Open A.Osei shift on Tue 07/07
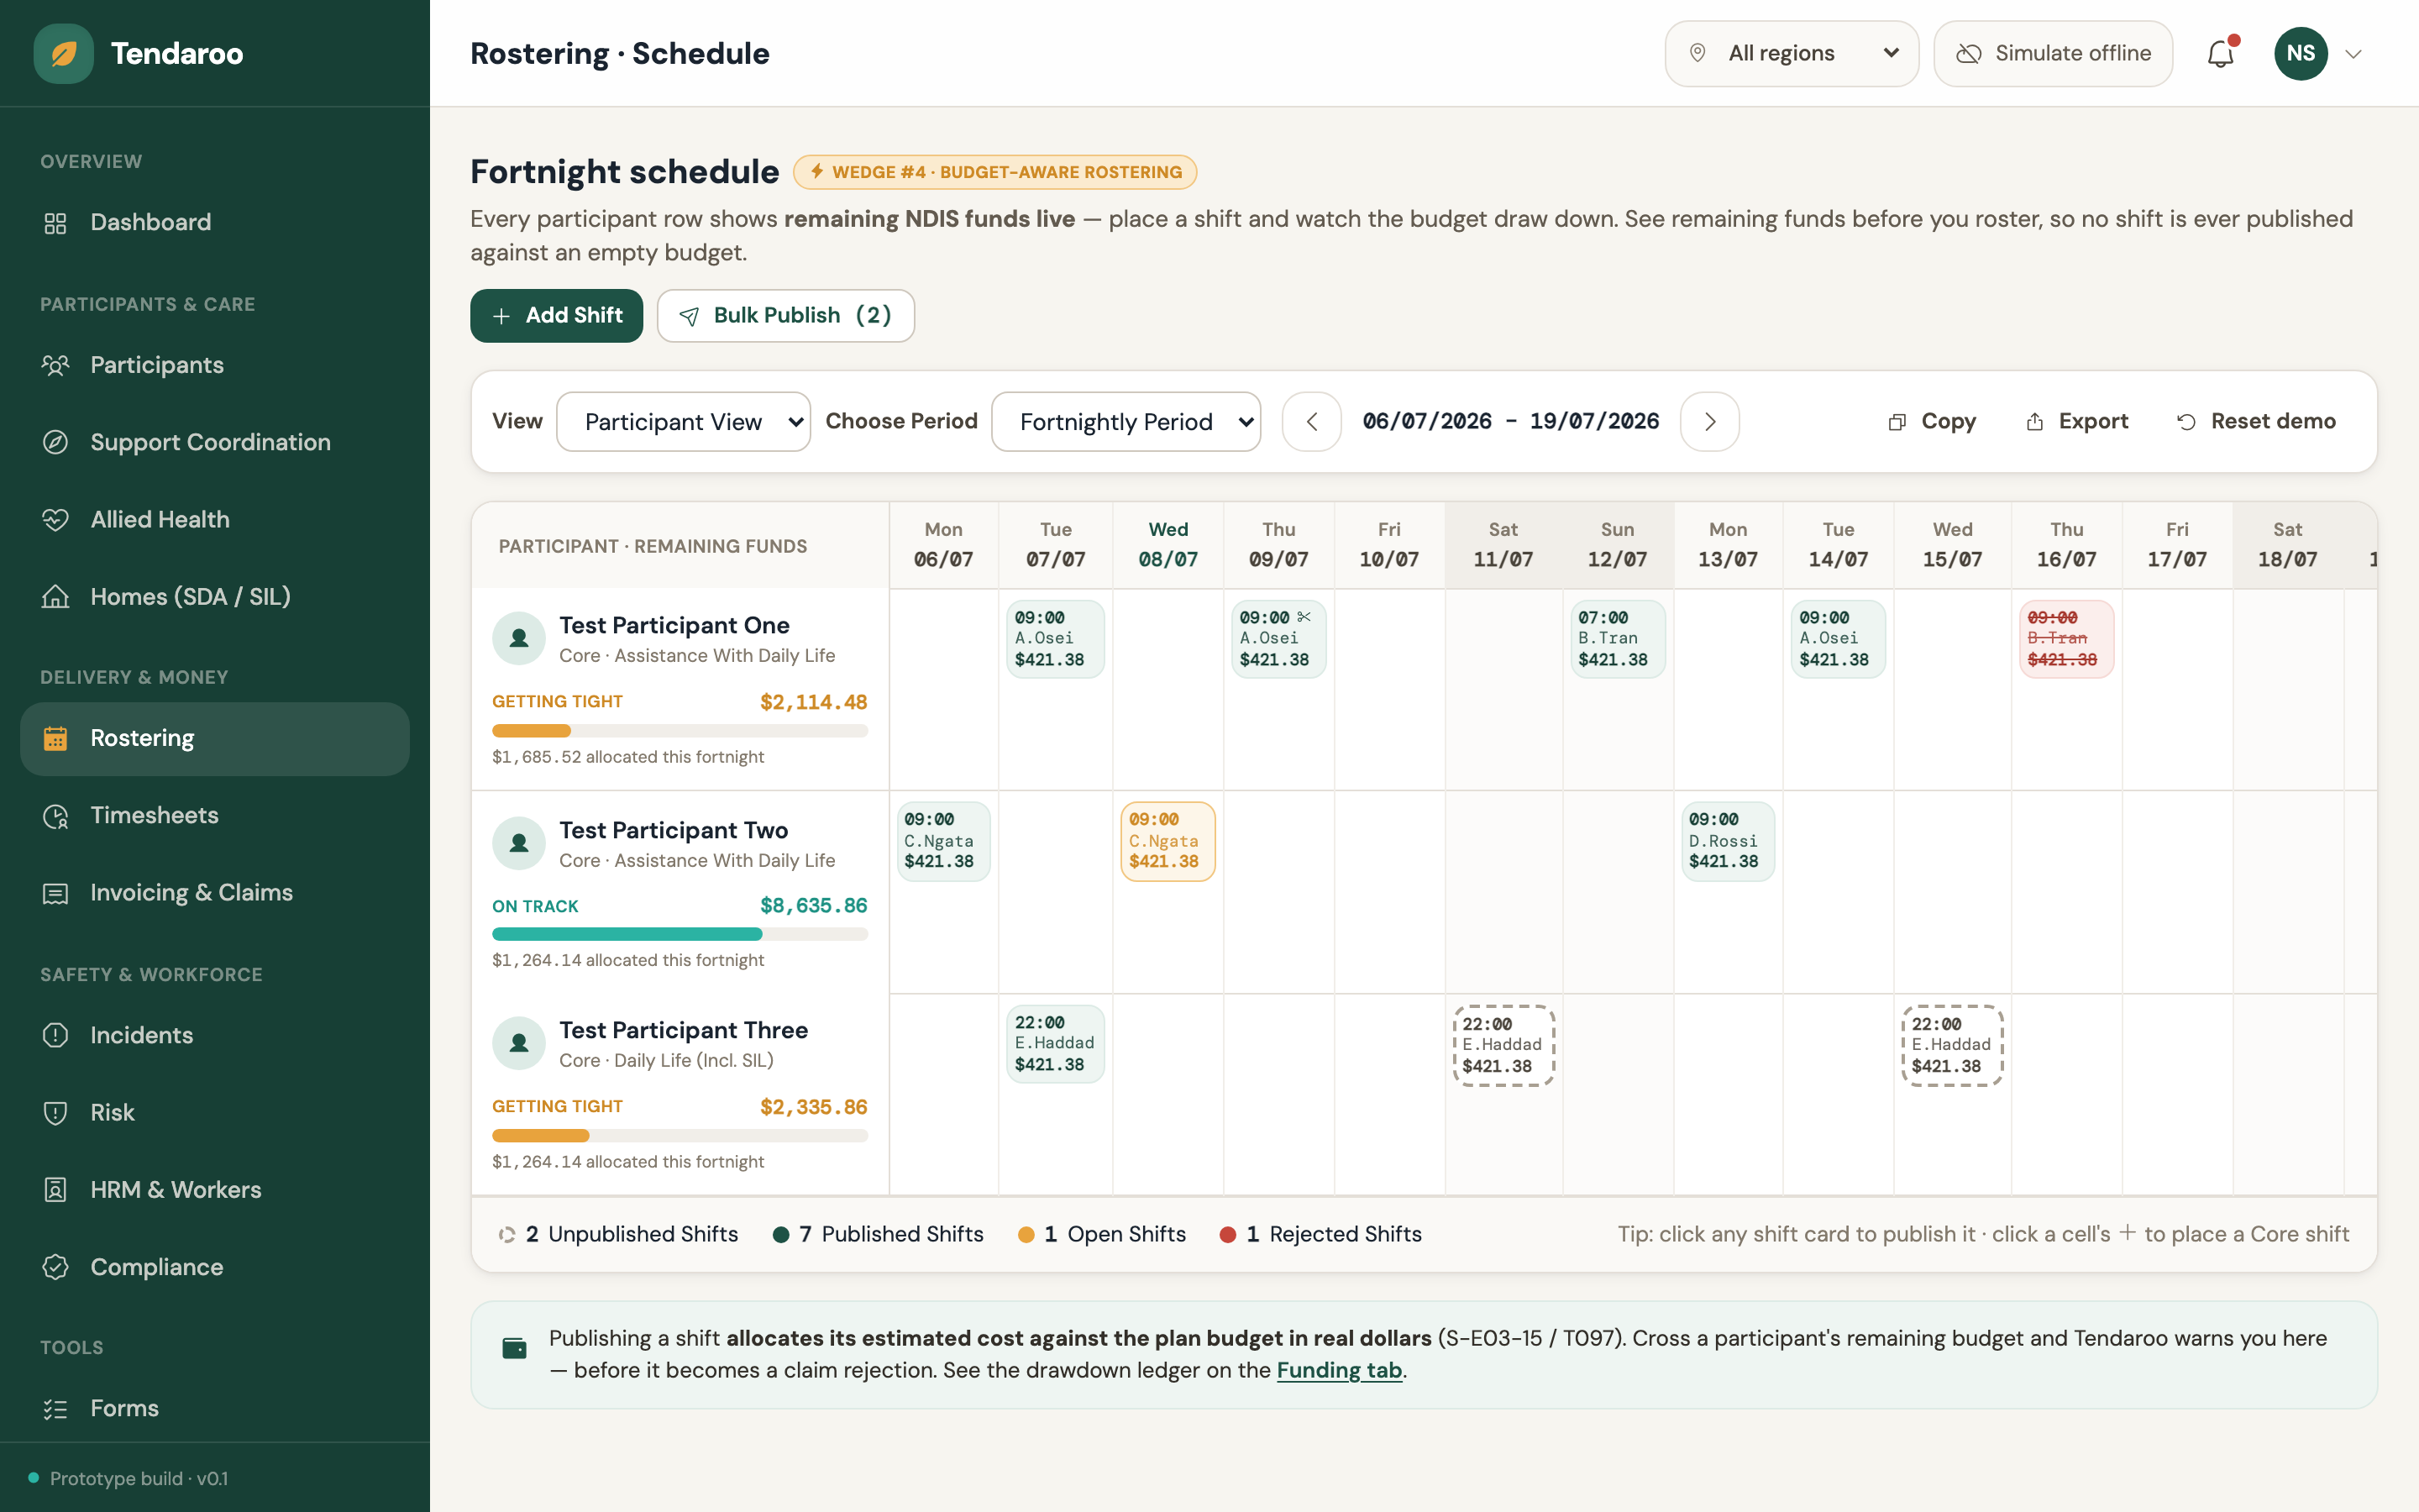Image resolution: width=2419 pixels, height=1512 pixels. [1056, 639]
